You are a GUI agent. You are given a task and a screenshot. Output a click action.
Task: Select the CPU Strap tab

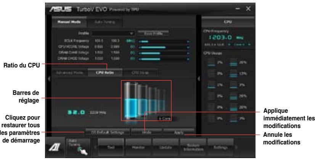click(140, 73)
